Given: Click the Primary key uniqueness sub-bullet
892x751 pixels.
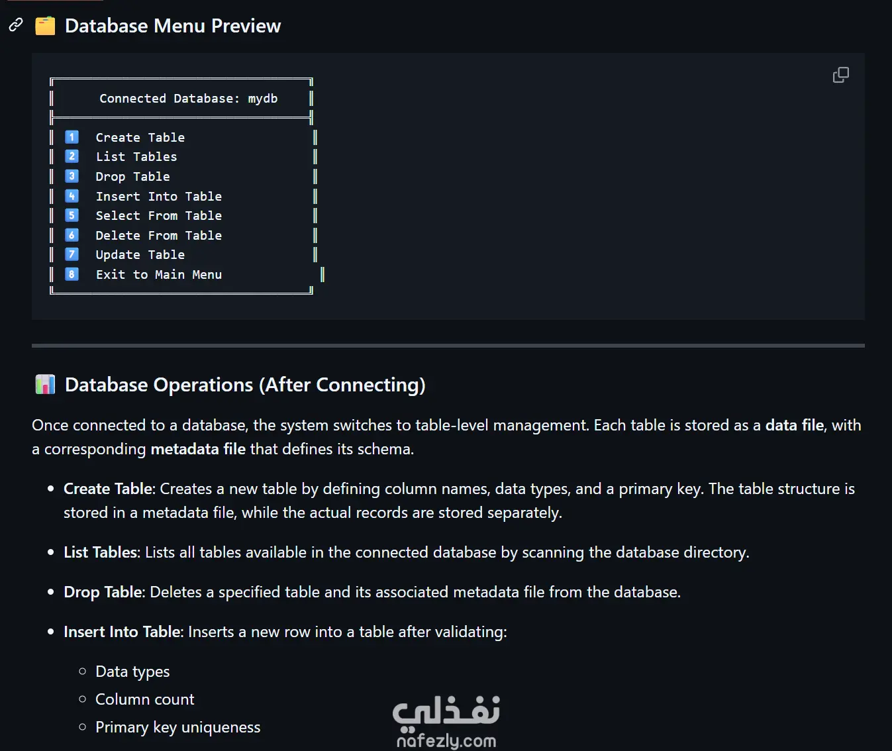Looking at the screenshot, I should coord(178,727).
